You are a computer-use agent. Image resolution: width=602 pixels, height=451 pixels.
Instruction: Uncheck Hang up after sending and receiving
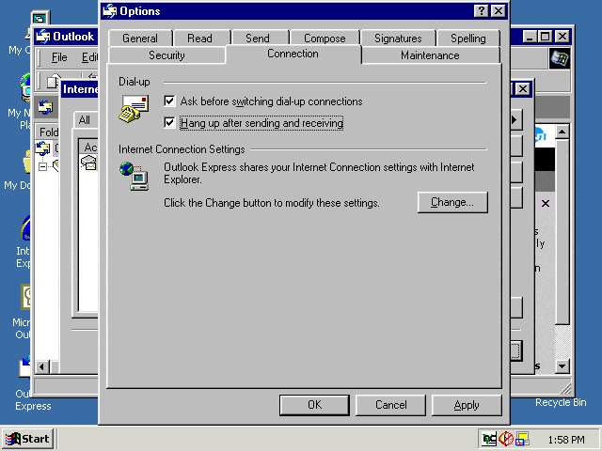coord(169,123)
